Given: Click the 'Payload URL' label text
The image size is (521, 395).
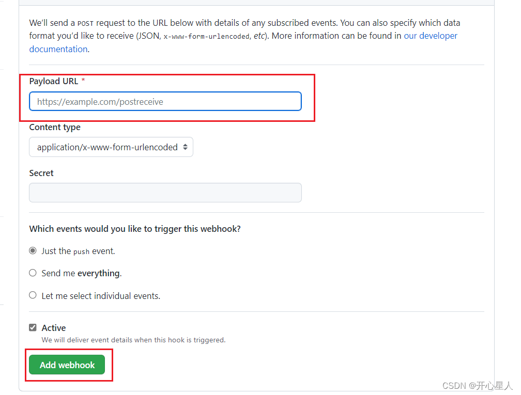Looking at the screenshot, I should tap(54, 82).
